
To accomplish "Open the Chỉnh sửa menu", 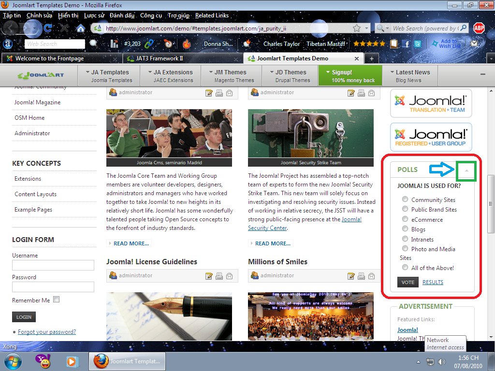I will pos(40,15).
